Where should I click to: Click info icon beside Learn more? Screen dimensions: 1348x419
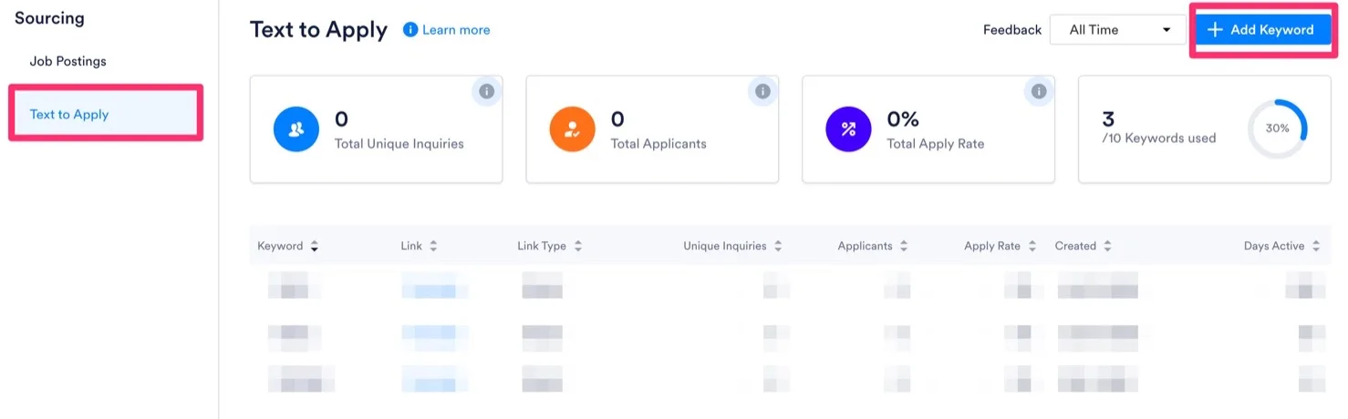410,30
